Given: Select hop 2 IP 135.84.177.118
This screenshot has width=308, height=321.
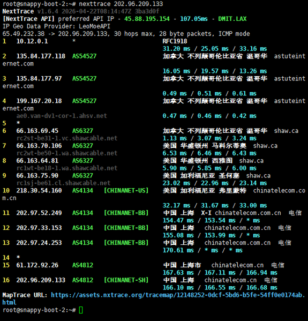Looking at the screenshot, I should tap(41, 56).
